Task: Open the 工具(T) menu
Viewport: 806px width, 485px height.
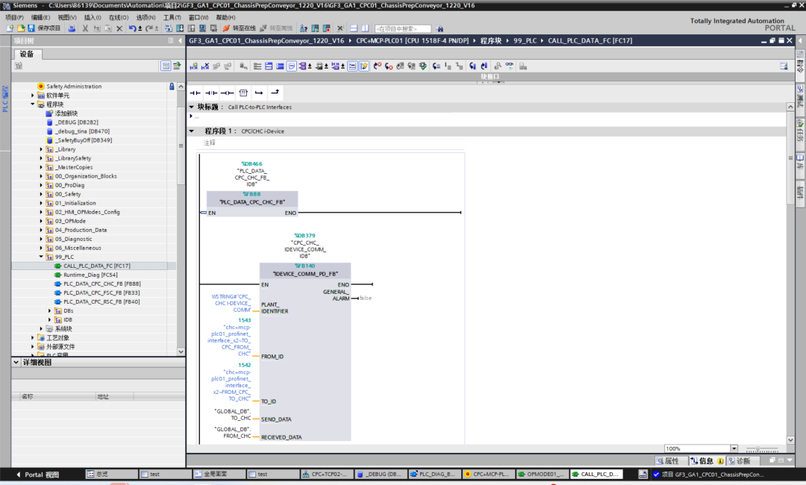Action: pos(172,17)
